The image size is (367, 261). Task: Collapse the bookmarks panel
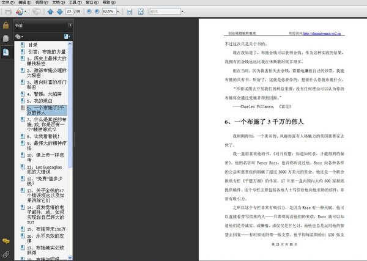click(x=70, y=26)
